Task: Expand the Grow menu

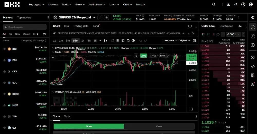Action: click(80, 5)
